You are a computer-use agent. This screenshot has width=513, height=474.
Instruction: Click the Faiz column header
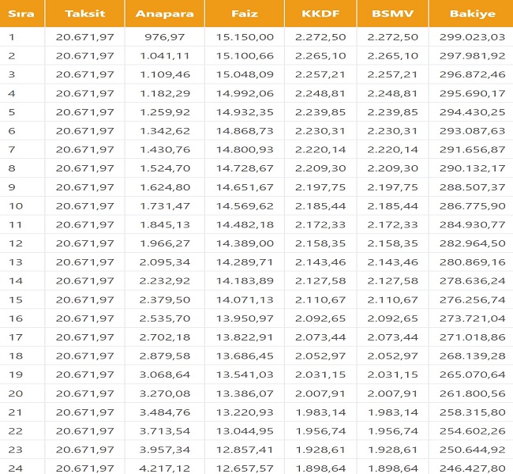tap(245, 13)
